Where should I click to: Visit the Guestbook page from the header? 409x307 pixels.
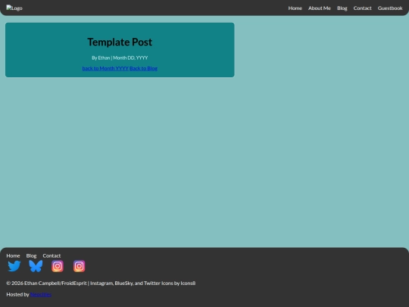pyautogui.click(x=390, y=8)
